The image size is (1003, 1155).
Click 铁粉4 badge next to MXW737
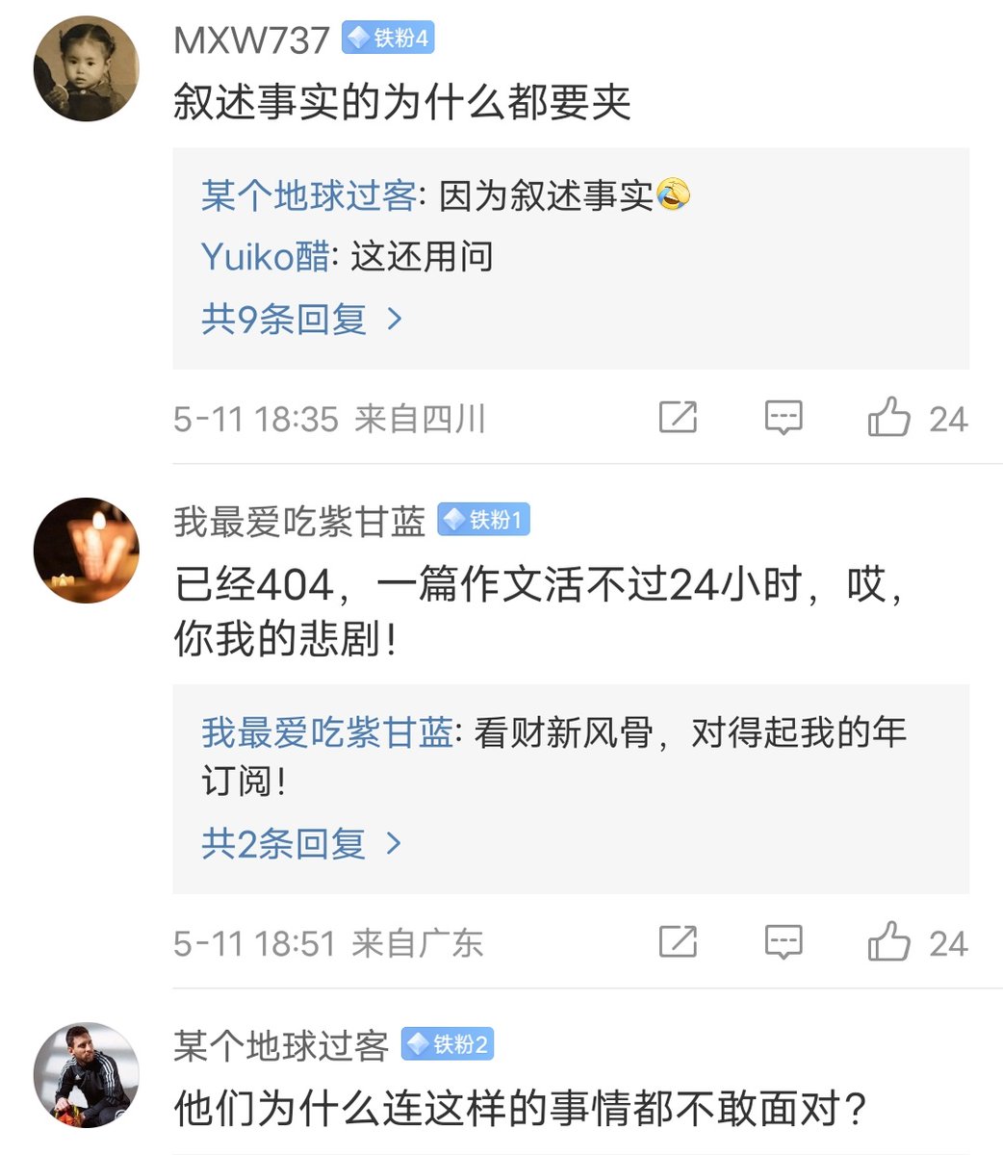[388, 38]
